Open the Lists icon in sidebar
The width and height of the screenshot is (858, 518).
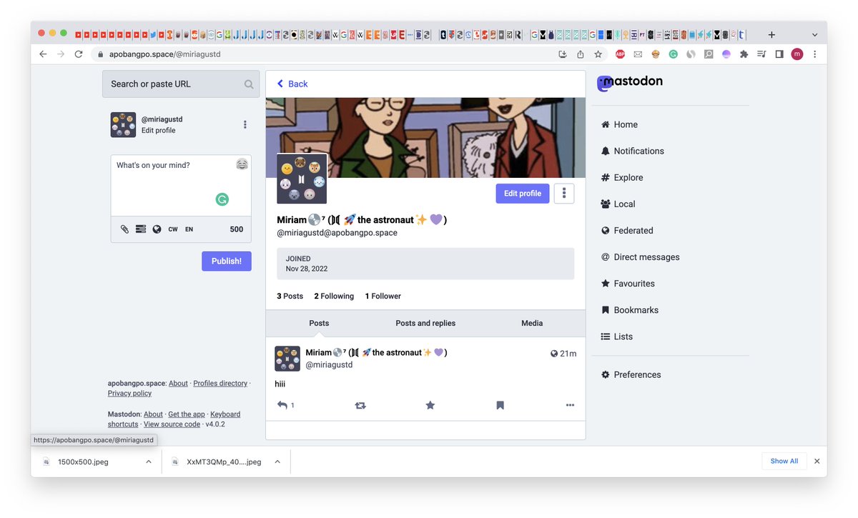606,336
